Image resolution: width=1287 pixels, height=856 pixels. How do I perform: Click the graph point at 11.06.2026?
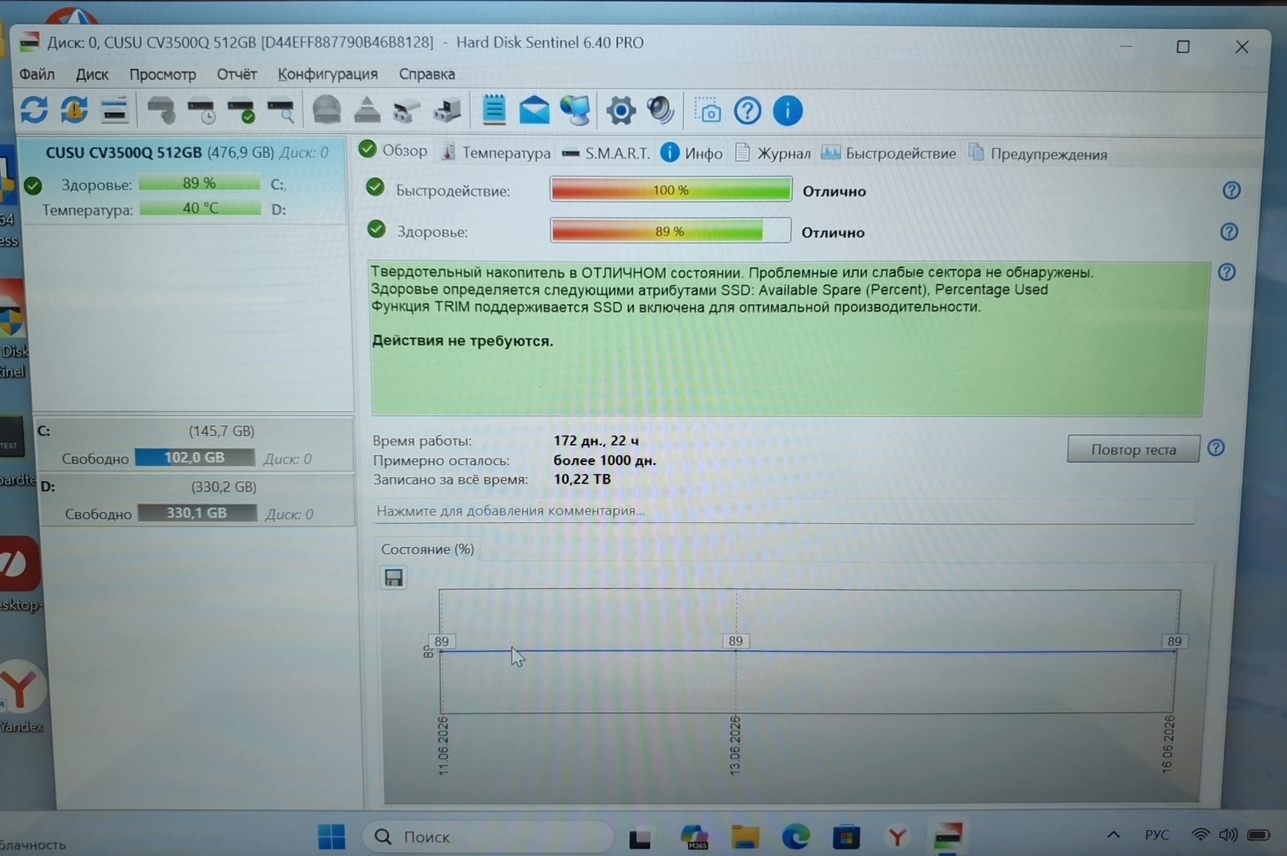click(x=441, y=651)
